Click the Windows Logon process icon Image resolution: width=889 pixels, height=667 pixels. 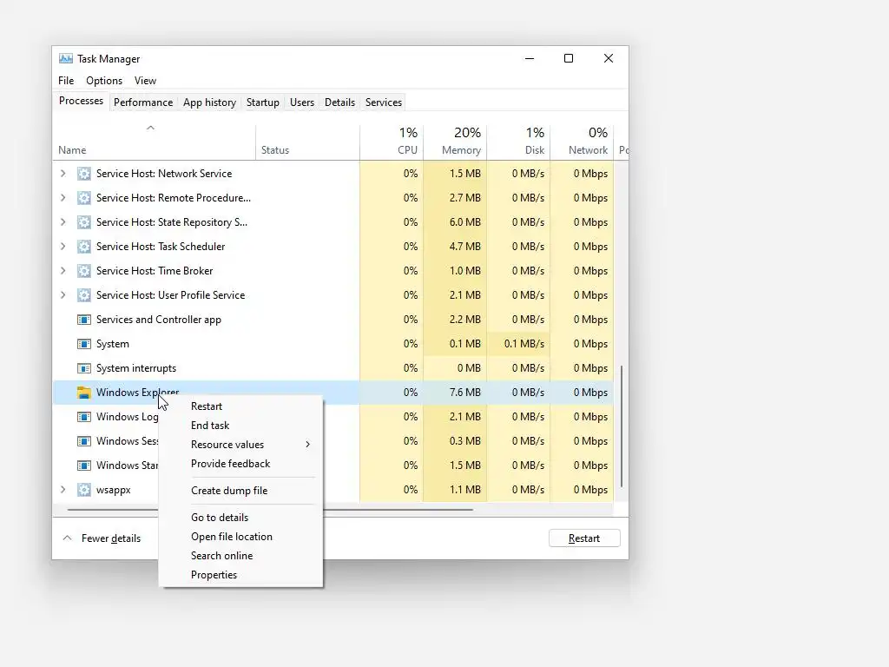click(x=84, y=417)
